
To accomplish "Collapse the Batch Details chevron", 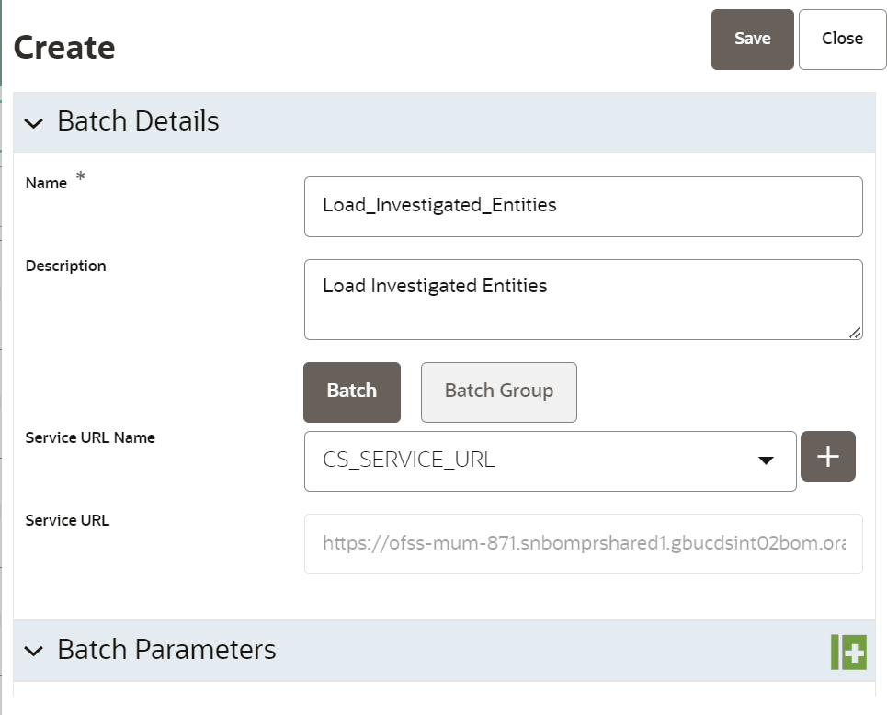I will pyautogui.click(x=34, y=122).
